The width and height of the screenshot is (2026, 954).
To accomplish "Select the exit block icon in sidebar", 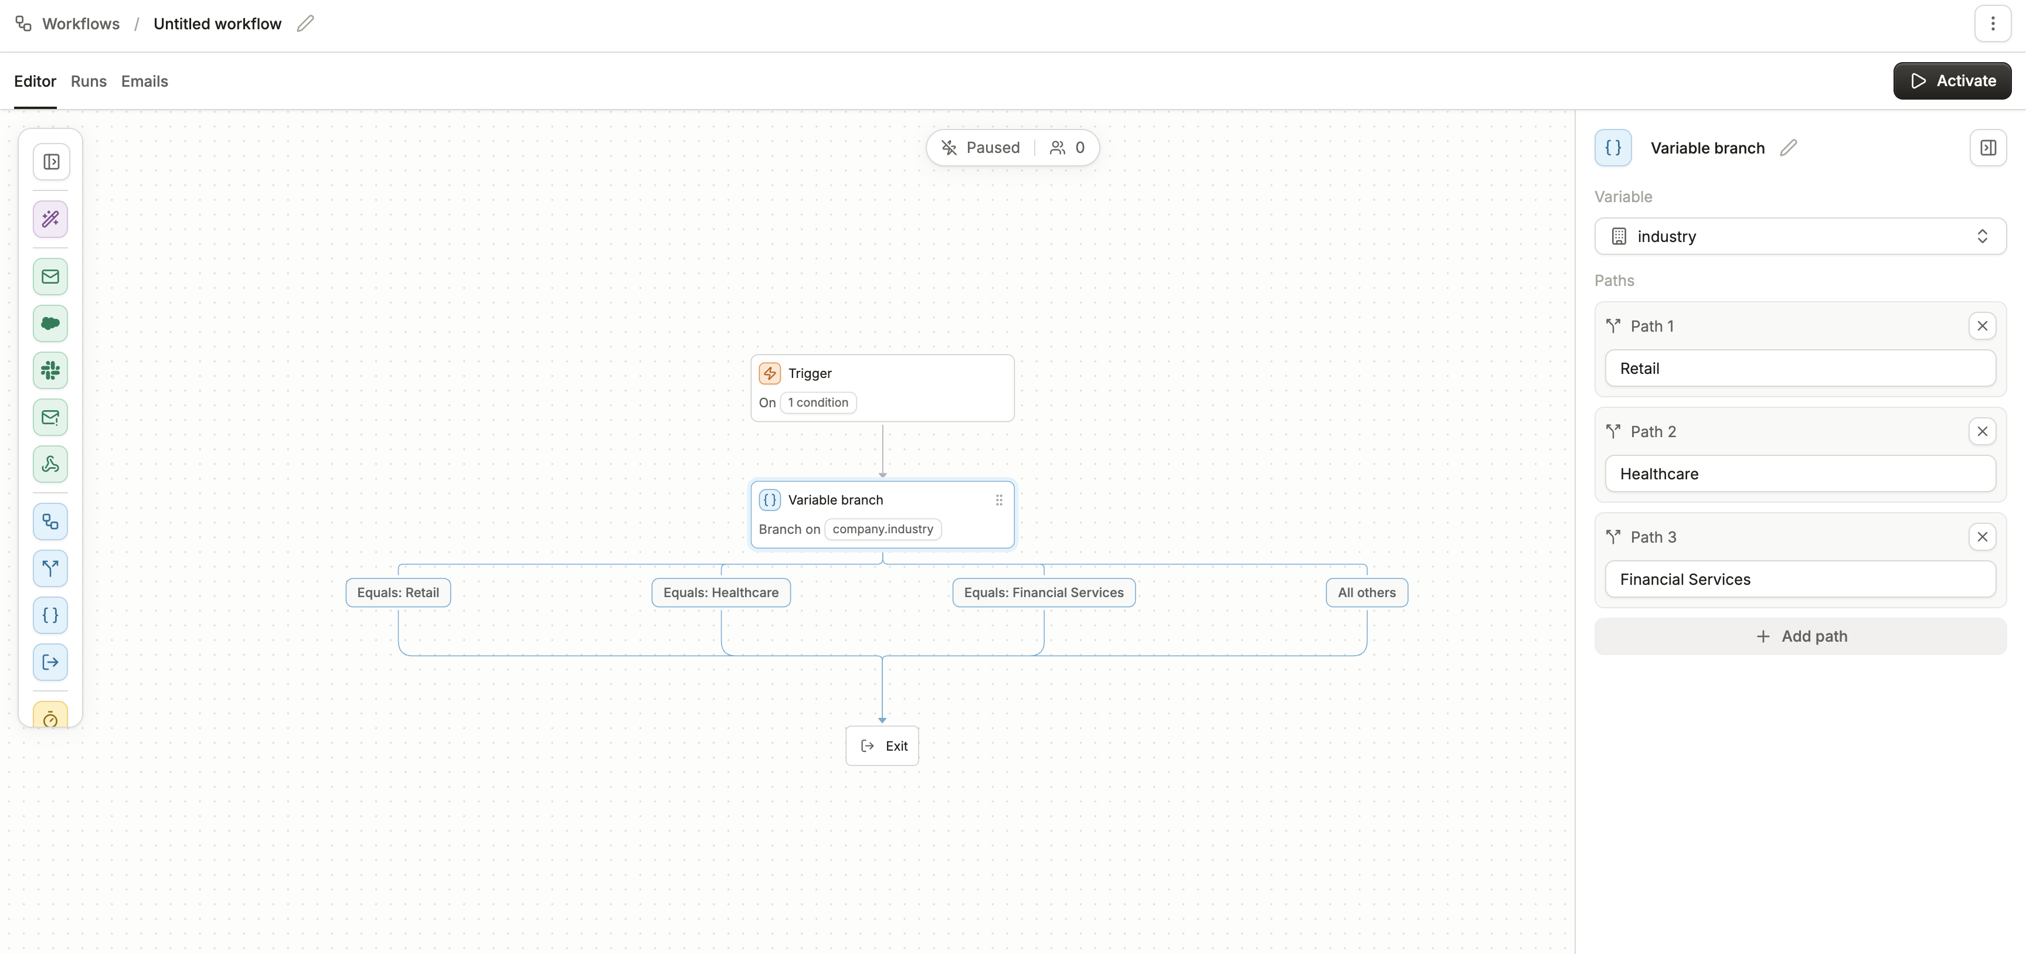I will pyautogui.click(x=50, y=662).
